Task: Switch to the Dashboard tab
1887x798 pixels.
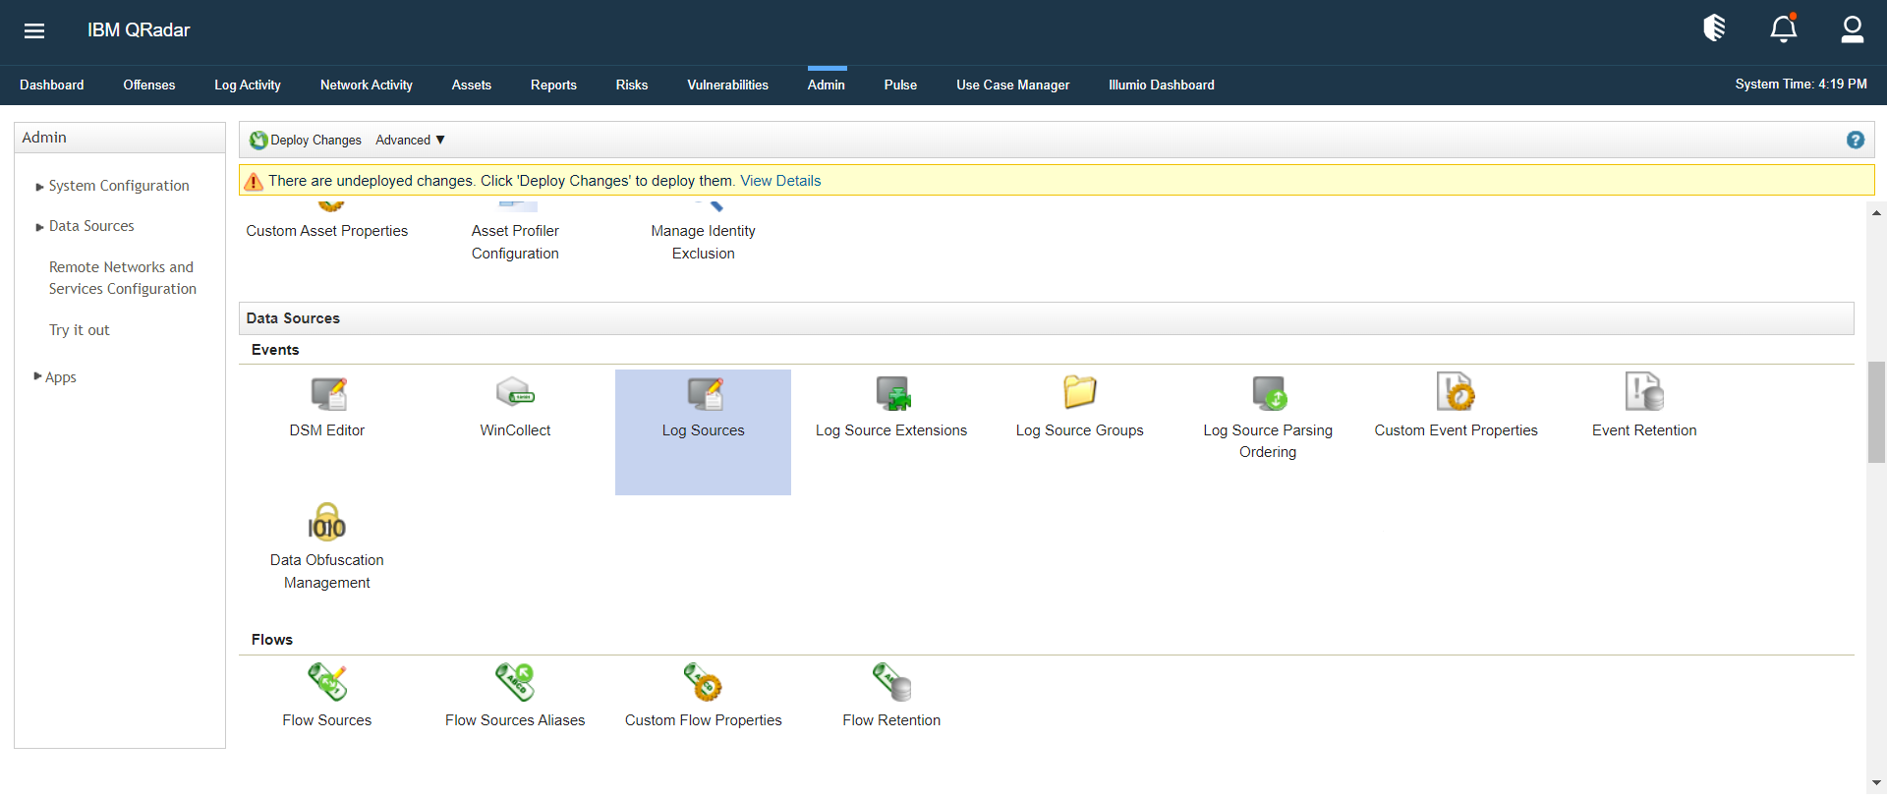Action: [x=52, y=85]
